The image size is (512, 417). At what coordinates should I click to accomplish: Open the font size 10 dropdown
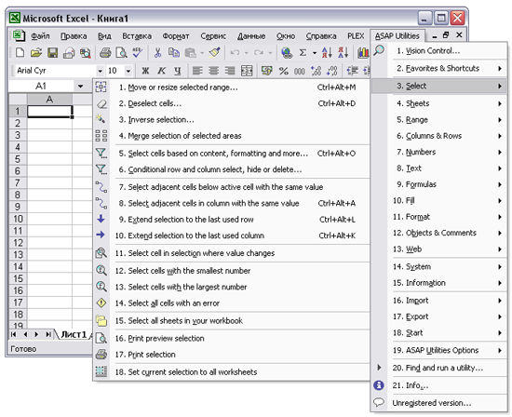pos(128,71)
